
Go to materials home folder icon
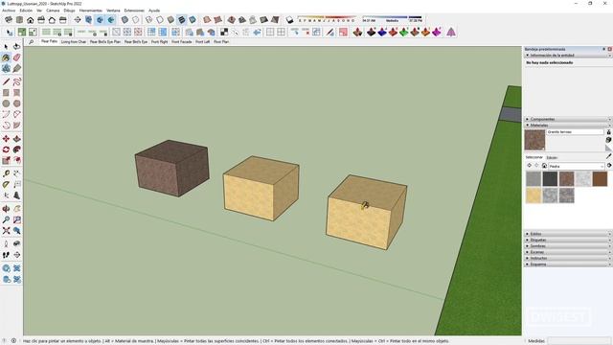pos(544,166)
